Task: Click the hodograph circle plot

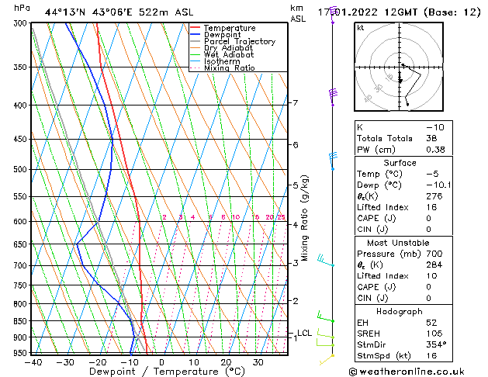Action: point(400,71)
